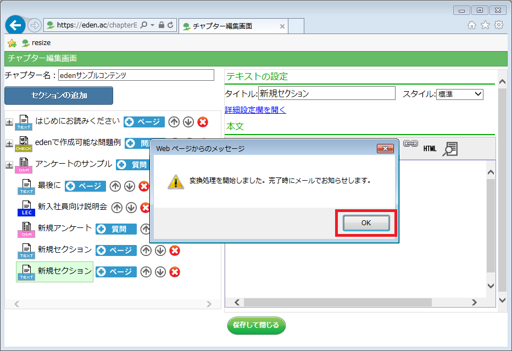Select the Q&A icon of アンケートのサンプル
Image resolution: width=512 pixels, height=351 pixels.
click(24, 165)
